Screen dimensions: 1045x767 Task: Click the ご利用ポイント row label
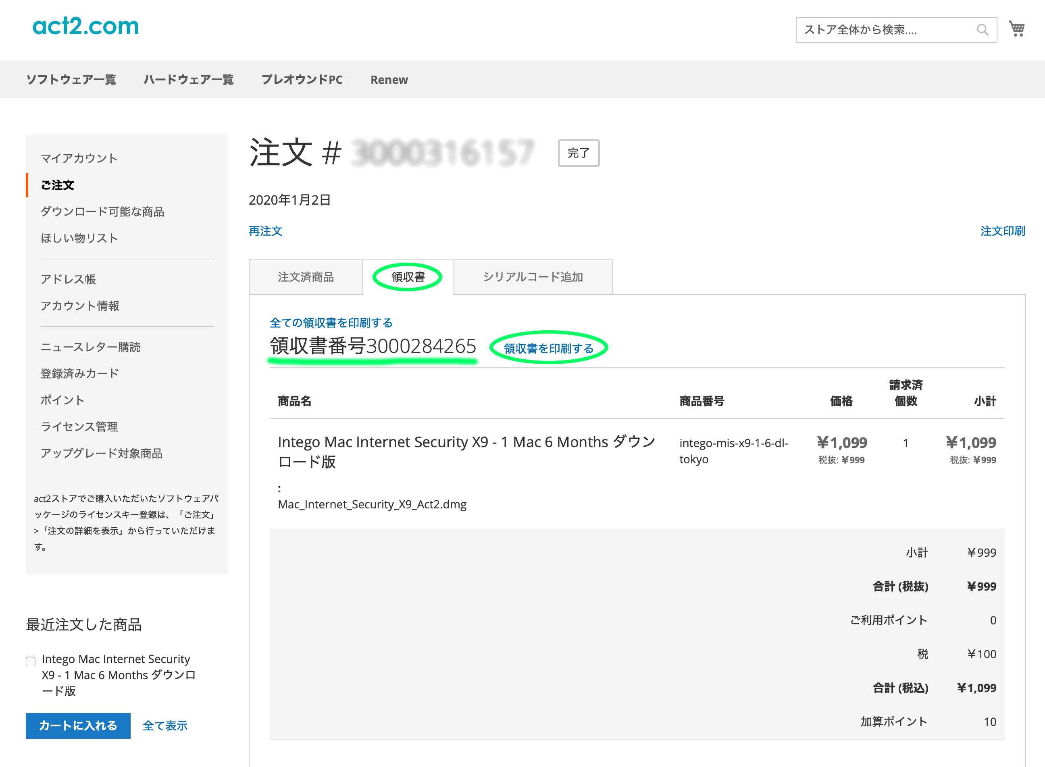click(x=889, y=620)
